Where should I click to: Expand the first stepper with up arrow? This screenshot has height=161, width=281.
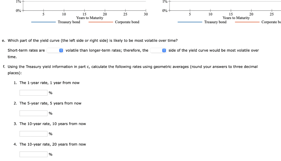[x=61, y=50]
